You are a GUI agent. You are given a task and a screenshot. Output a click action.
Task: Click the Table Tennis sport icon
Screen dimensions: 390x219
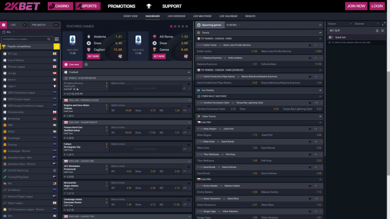198,116
